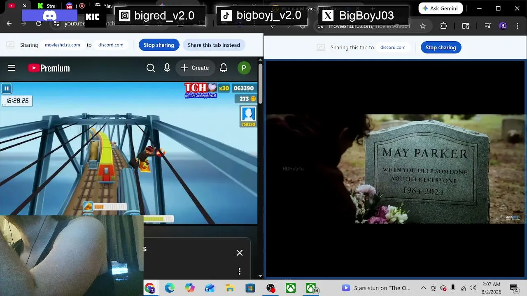Switch to the YouTube tab
The height and width of the screenshot is (296, 527).
12,6
